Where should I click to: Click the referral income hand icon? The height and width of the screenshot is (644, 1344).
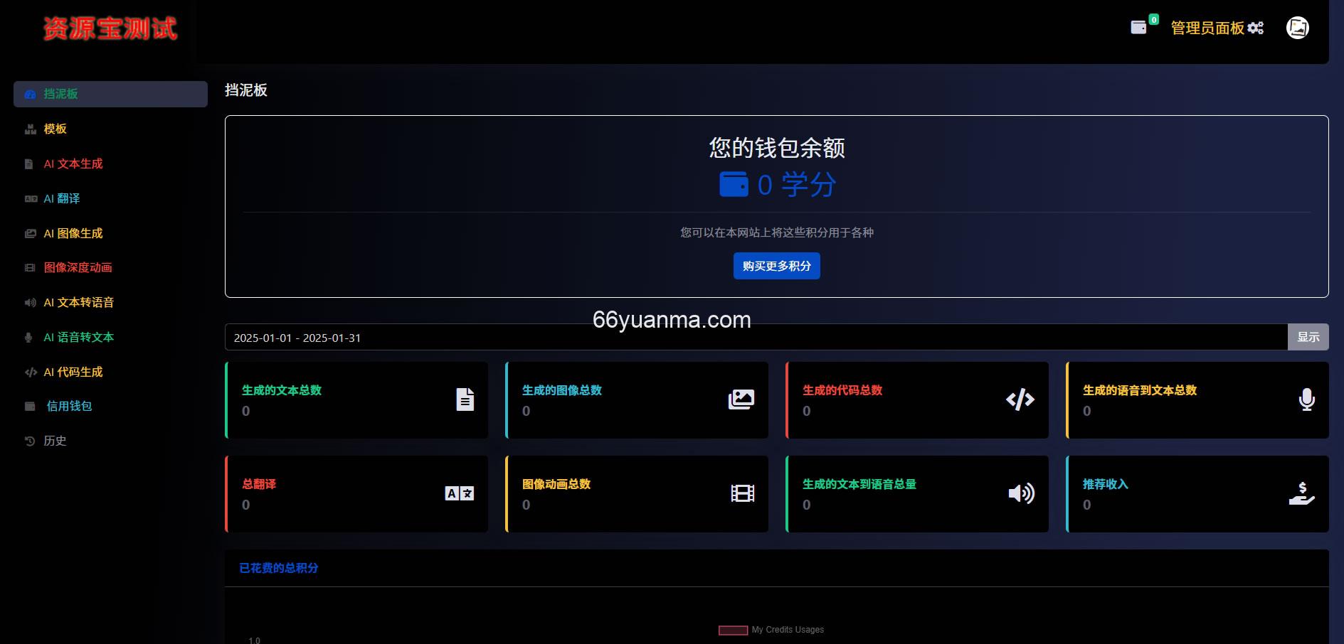(1303, 493)
